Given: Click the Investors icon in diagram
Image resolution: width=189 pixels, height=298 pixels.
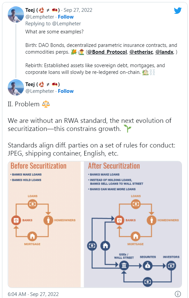Looking at the screenshot, I should 171,266.
